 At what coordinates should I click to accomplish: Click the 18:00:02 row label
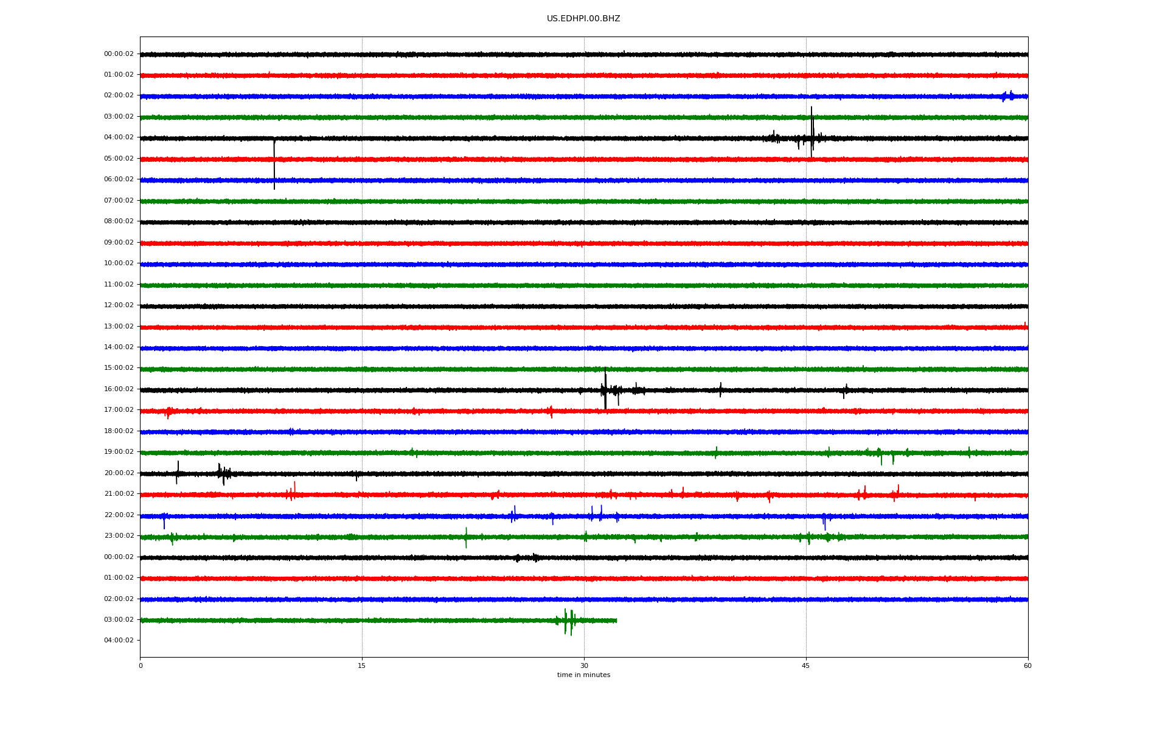point(119,431)
